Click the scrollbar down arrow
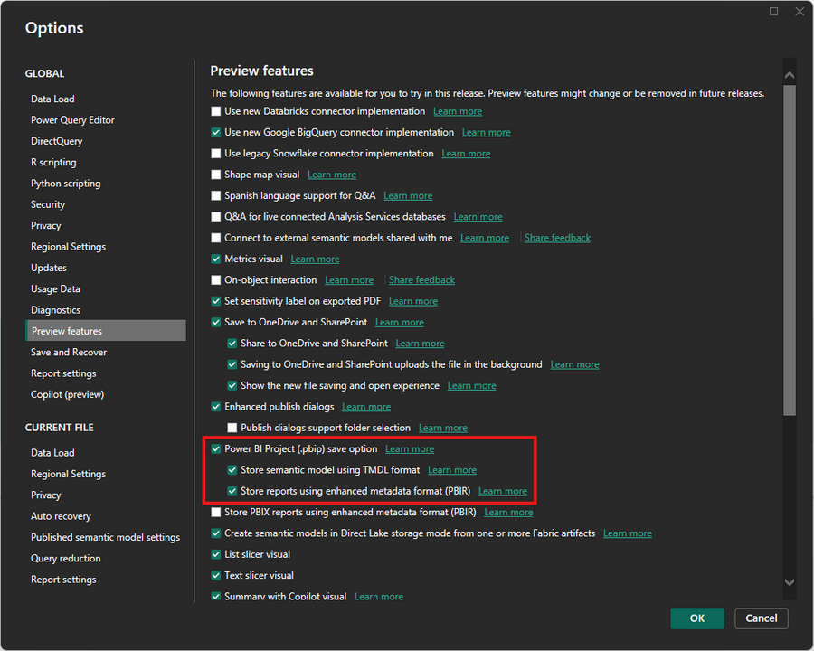The image size is (814, 651). (x=790, y=582)
